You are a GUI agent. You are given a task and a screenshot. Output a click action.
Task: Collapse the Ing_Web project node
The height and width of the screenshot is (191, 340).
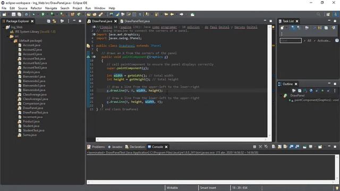(x=4, y=27)
